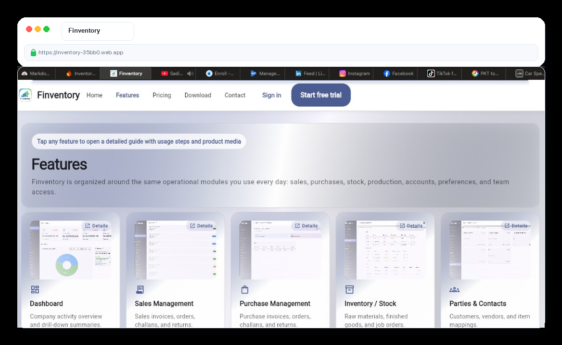Click the Inventory / Stock box icon
562x345 pixels.
pyautogui.click(x=349, y=290)
